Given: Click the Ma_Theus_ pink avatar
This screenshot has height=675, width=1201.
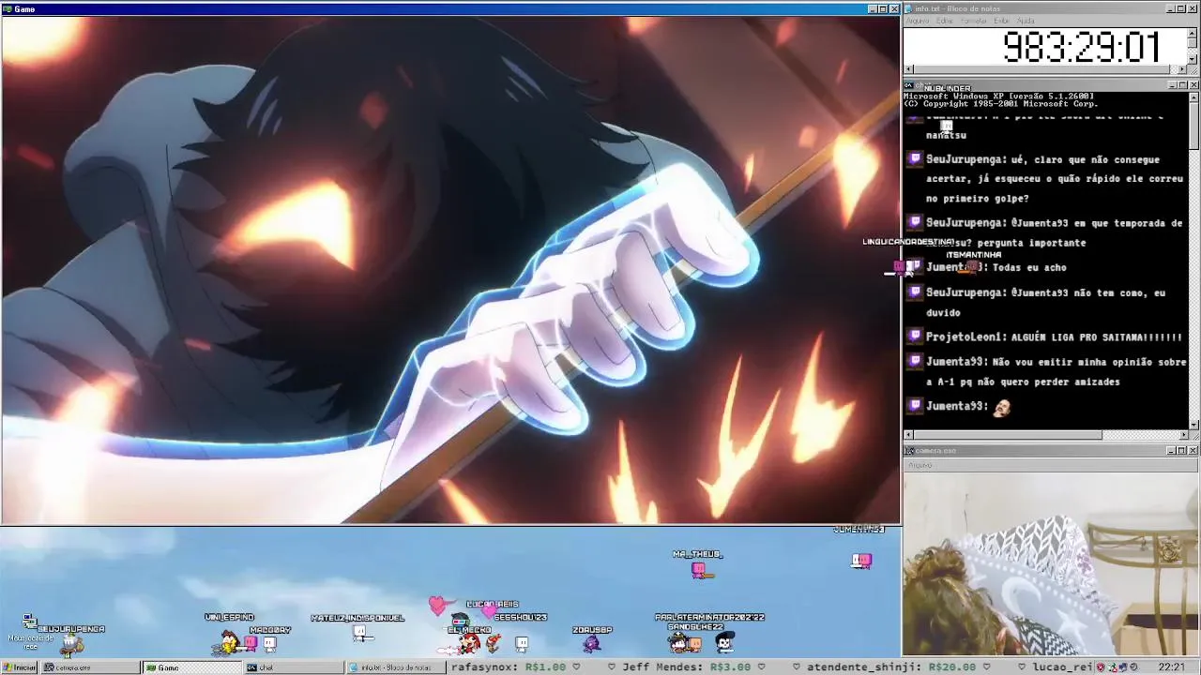Looking at the screenshot, I should point(699,569).
